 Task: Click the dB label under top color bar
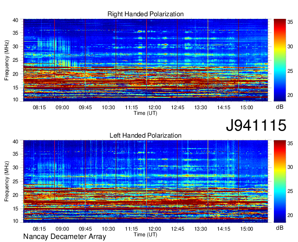(x=280, y=107)
